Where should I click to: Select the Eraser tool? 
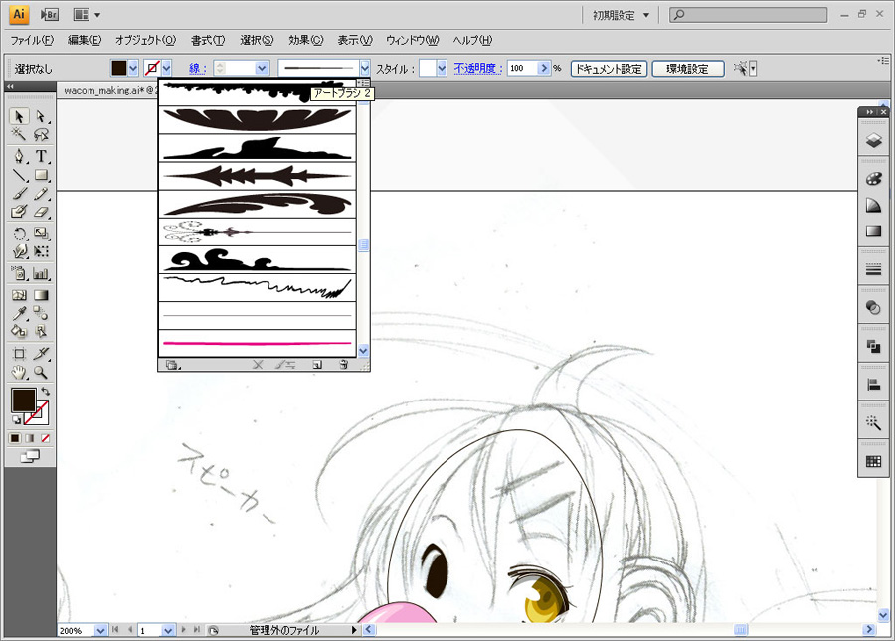[41, 212]
